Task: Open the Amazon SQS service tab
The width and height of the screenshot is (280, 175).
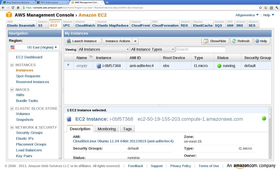Action: 220,24
